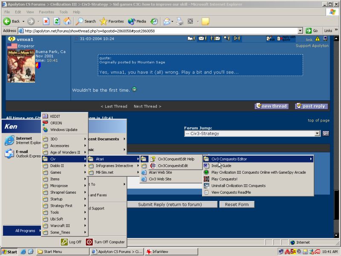This screenshot has width=341, height=256.
Task: Click the Last Thread link
Action: pos(114,106)
